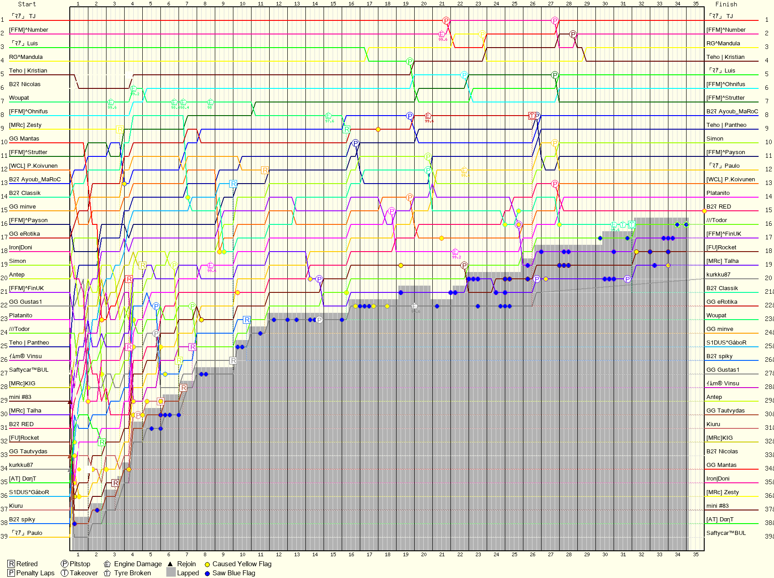Click the Tyre Broken legend icon
This screenshot has width=774, height=578.
tap(107, 573)
